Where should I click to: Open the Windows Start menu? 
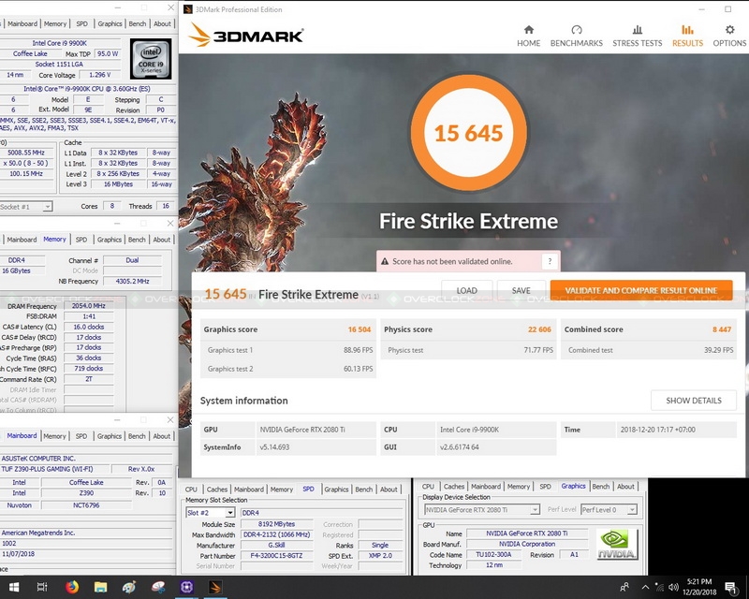[x=14, y=587]
